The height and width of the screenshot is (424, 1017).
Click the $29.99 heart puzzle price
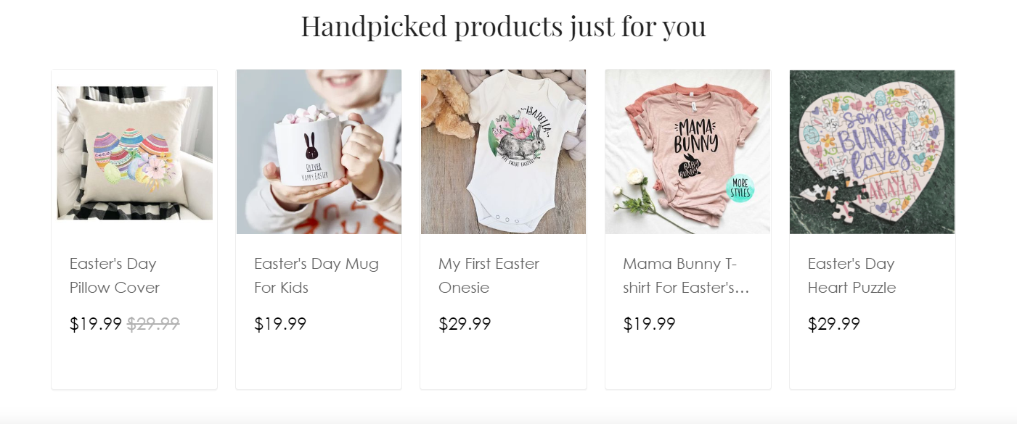(x=834, y=324)
